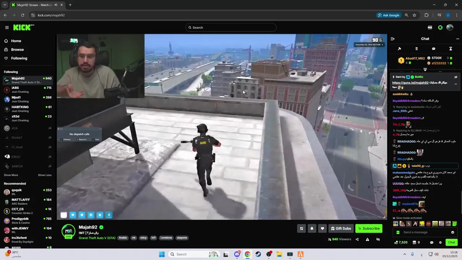Click the KICK logo
This screenshot has height=260, width=462.
pos(23,27)
